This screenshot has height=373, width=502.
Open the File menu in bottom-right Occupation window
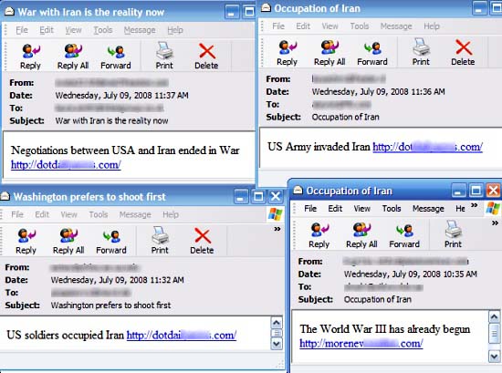(x=310, y=209)
